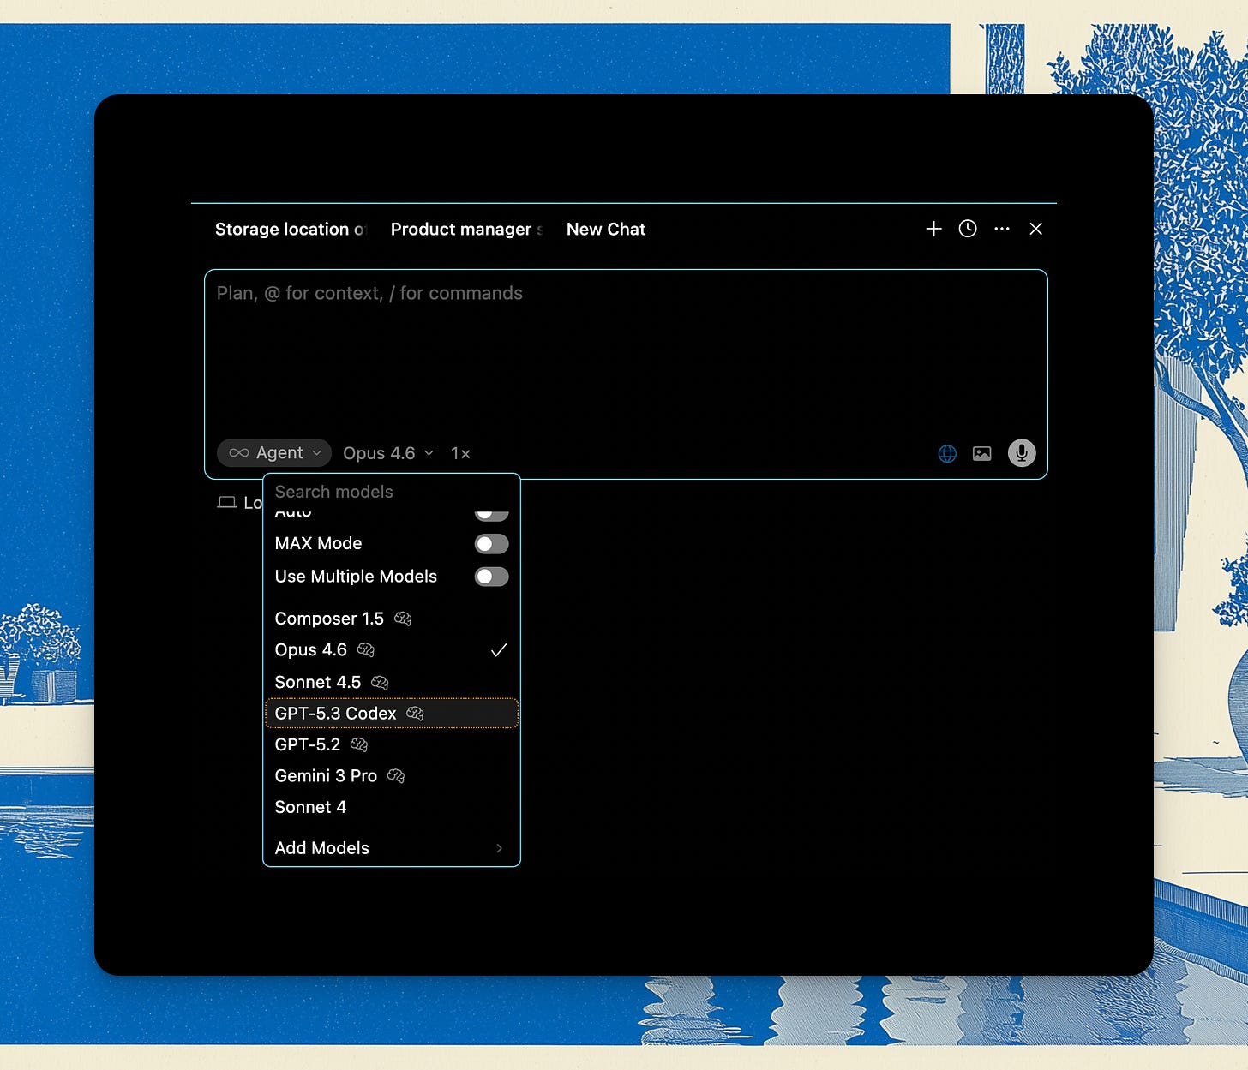Select the GPT-5.2 model
This screenshot has height=1070, width=1248.
tap(392, 744)
